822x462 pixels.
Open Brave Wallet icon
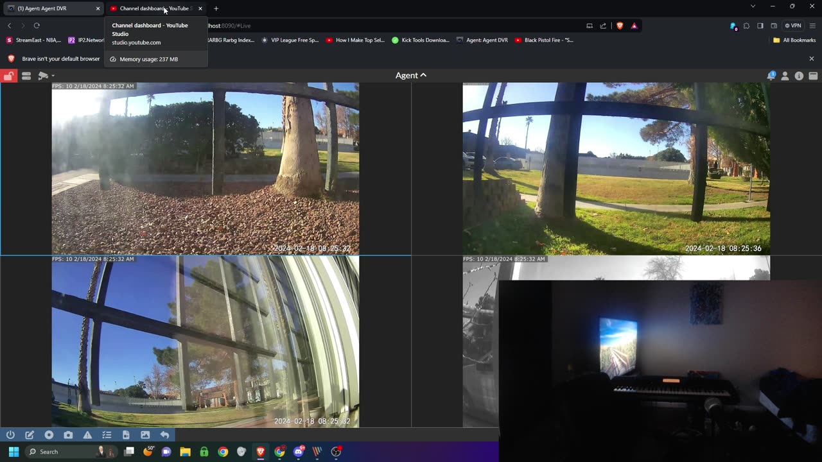tap(774, 26)
